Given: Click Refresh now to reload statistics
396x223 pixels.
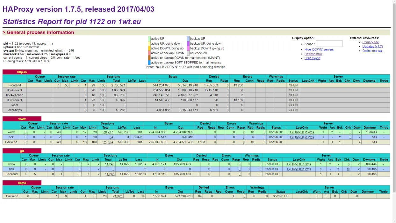Looking at the screenshot, I should pos(313,54).
